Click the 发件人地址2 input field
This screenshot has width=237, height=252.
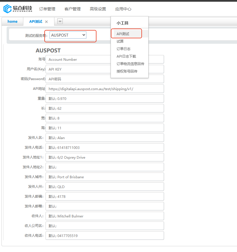(x=105, y=167)
